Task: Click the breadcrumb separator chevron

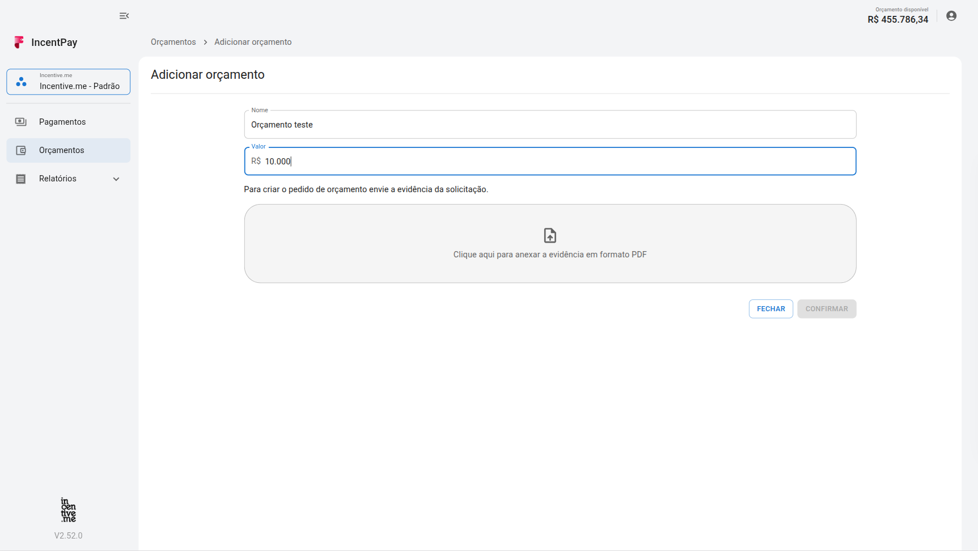Action: tap(205, 43)
